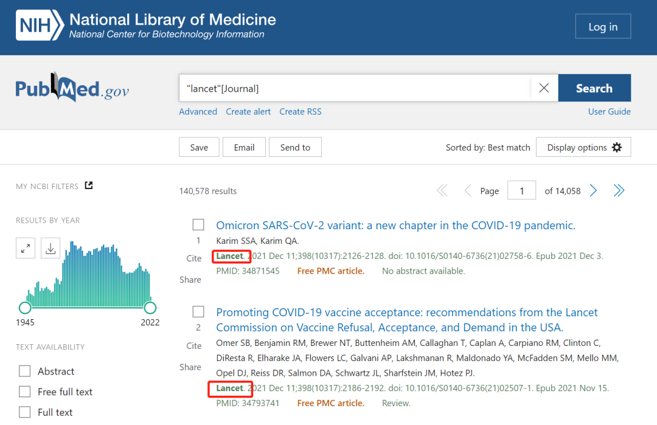Clear the search box with the X icon

[544, 88]
